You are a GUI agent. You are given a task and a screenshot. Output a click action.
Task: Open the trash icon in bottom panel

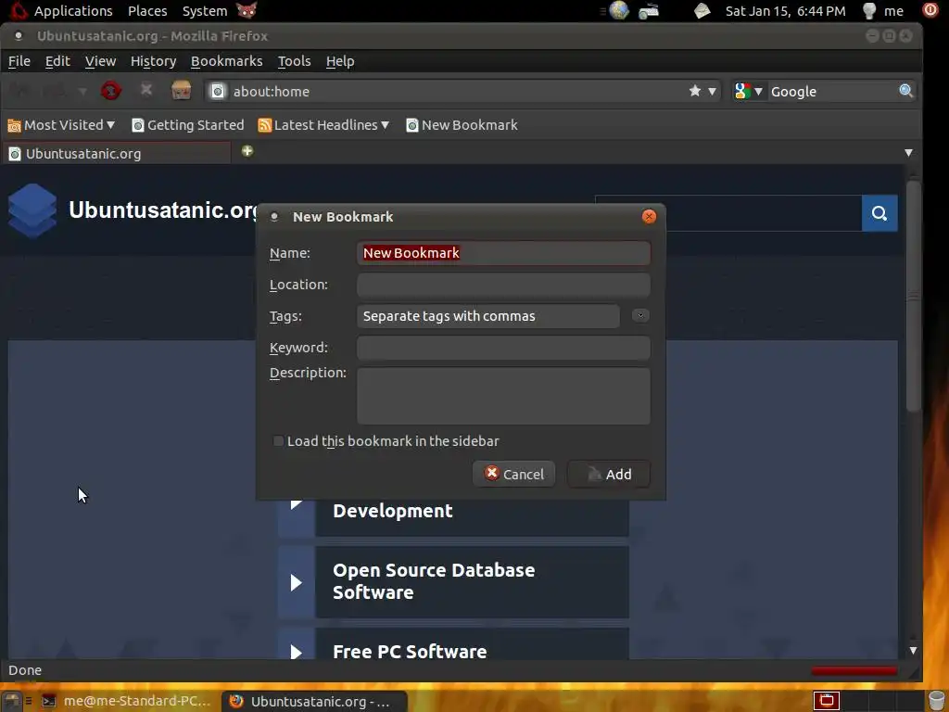point(936,701)
